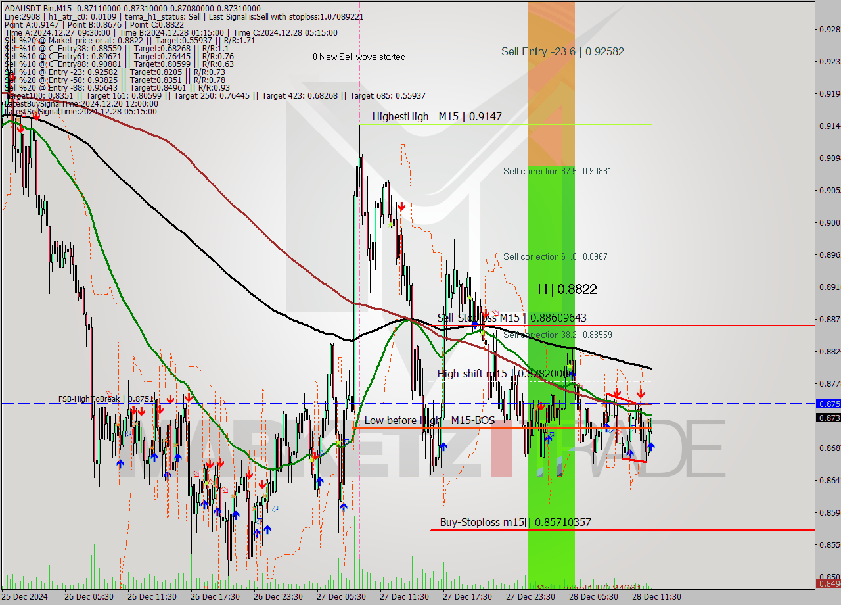
Task: Select 'High-shift m15 | 0.87820000' label
Action: pos(506,374)
